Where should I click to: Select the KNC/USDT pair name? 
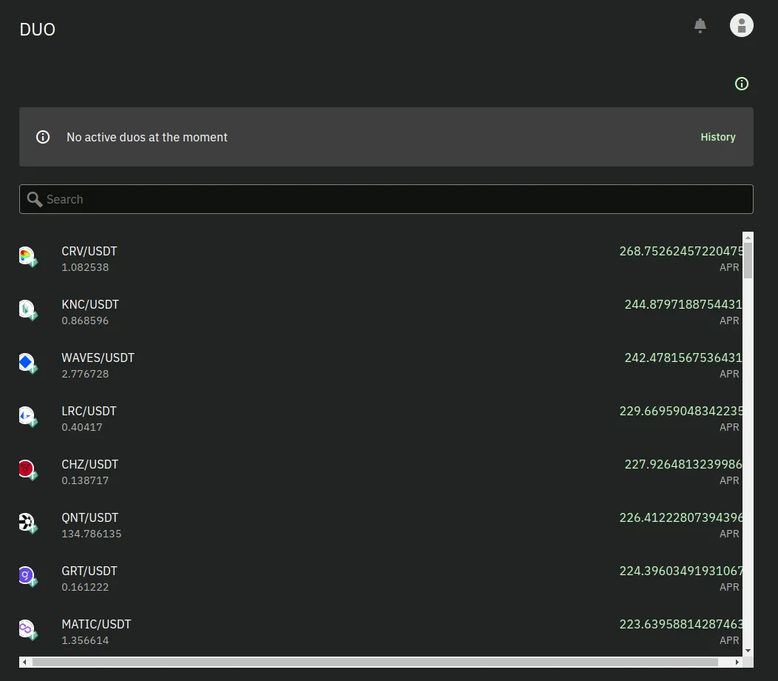tap(90, 304)
